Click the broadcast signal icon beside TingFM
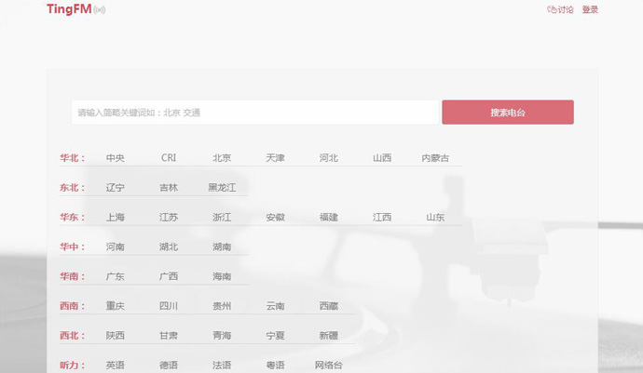The width and height of the screenshot is (643, 373). pos(100,10)
